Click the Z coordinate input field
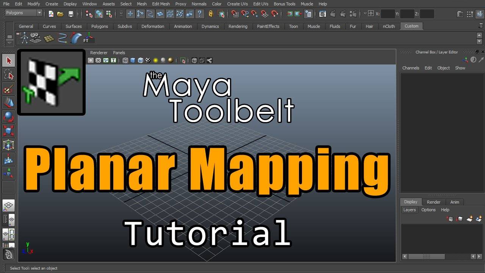The width and height of the screenshot is (485, 273). pos(427,14)
